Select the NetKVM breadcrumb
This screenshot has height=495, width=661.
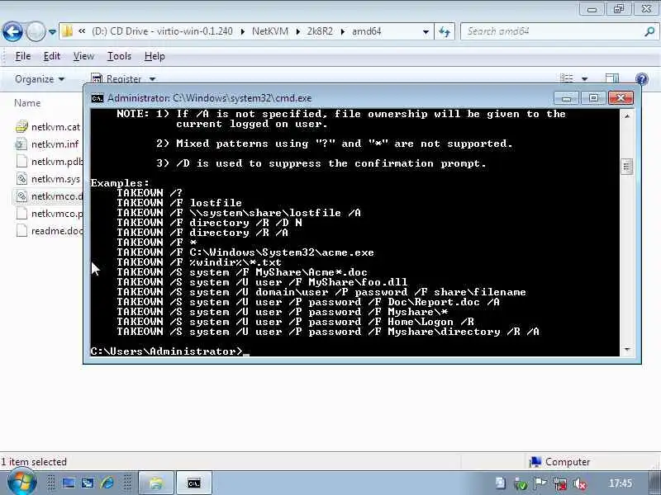270,31
